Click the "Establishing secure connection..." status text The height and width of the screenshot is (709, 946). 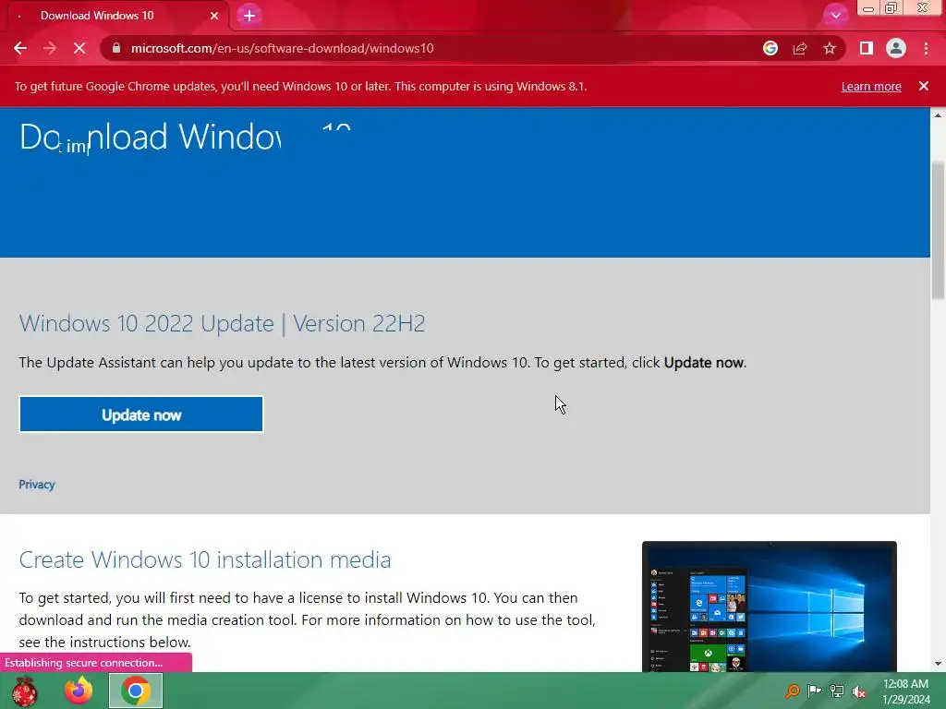[83, 663]
